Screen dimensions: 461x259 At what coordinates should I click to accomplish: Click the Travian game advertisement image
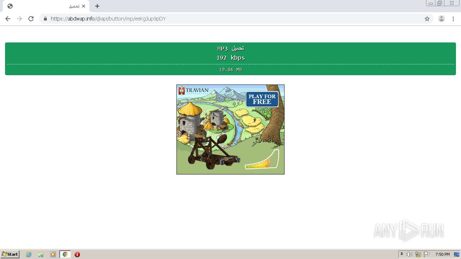tap(230, 129)
